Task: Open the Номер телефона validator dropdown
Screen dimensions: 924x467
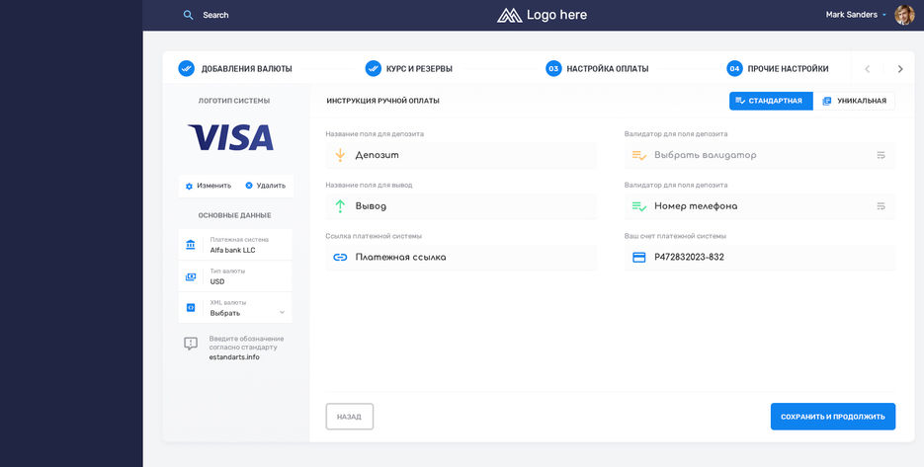Action: pos(760,206)
